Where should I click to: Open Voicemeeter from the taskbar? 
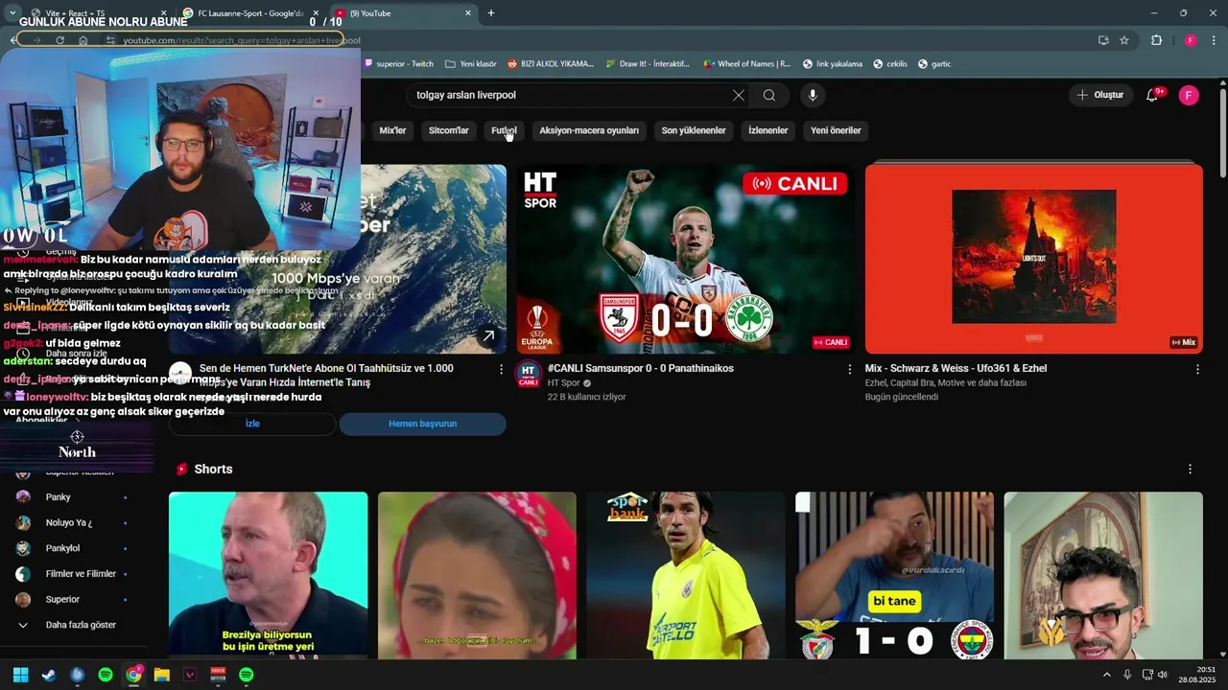218,675
